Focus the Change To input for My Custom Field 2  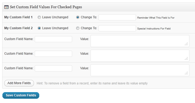(117, 28)
